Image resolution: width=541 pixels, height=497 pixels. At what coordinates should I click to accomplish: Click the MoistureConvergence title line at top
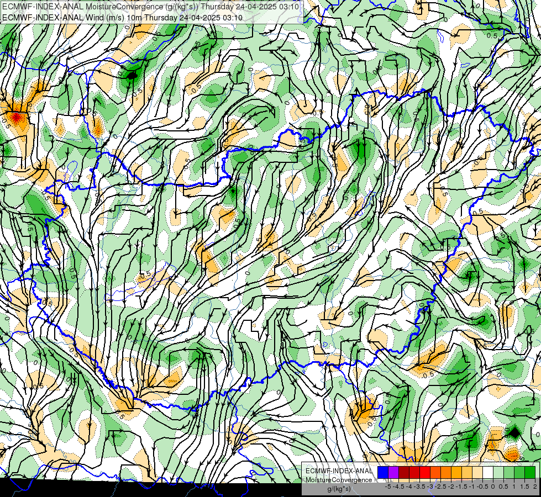pos(150,7)
